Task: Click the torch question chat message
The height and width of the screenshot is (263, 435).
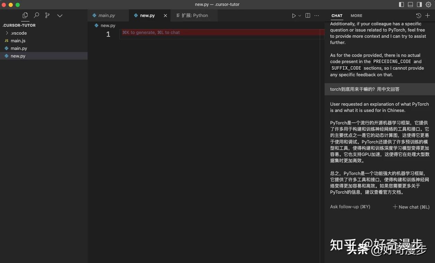Action: (380, 89)
